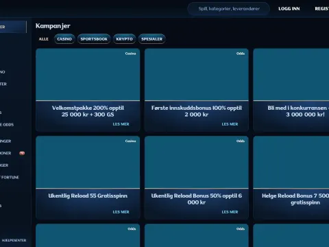
Task: Show ALLE campaigns filter
Action: pyautogui.click(x=44, y=39)
